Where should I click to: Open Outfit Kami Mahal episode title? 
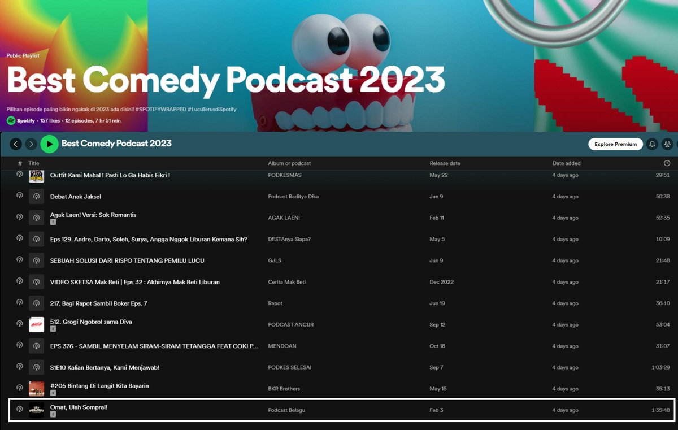(x=110, y=175)
